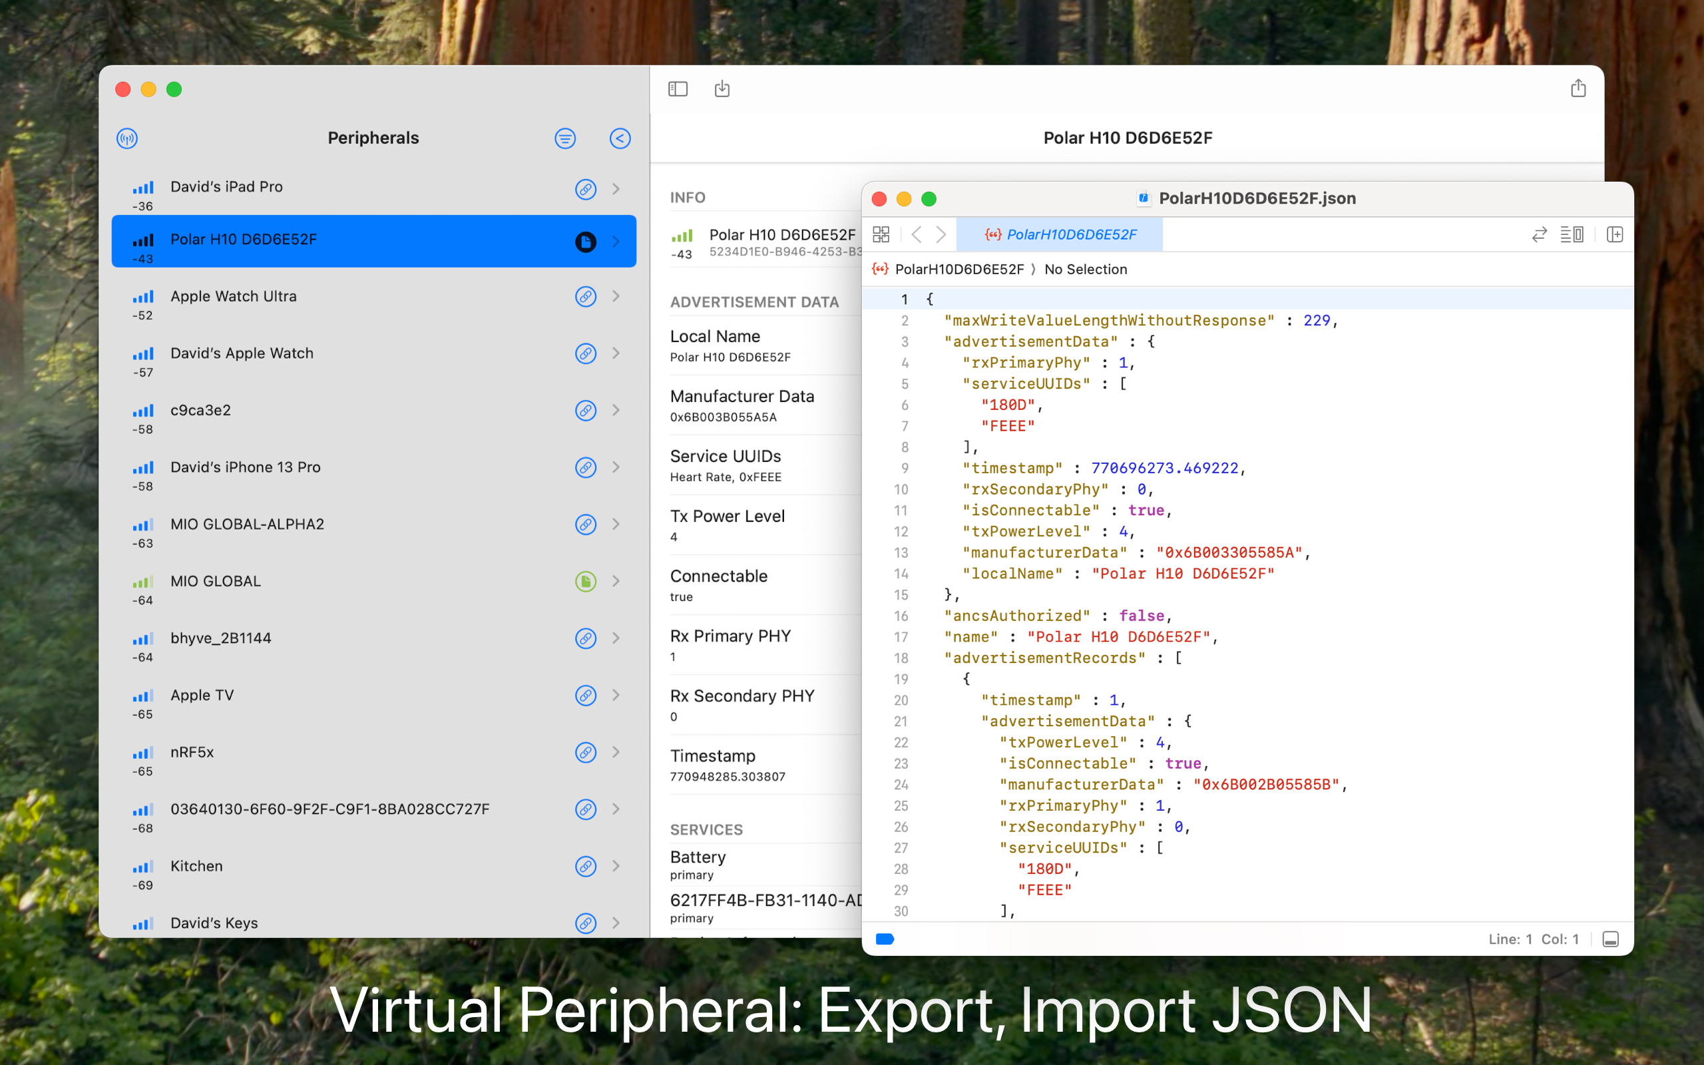Toggle connect link for David's iPad Pro
The height and width of the screenshot is (1065, 1704).
(585, 189)
